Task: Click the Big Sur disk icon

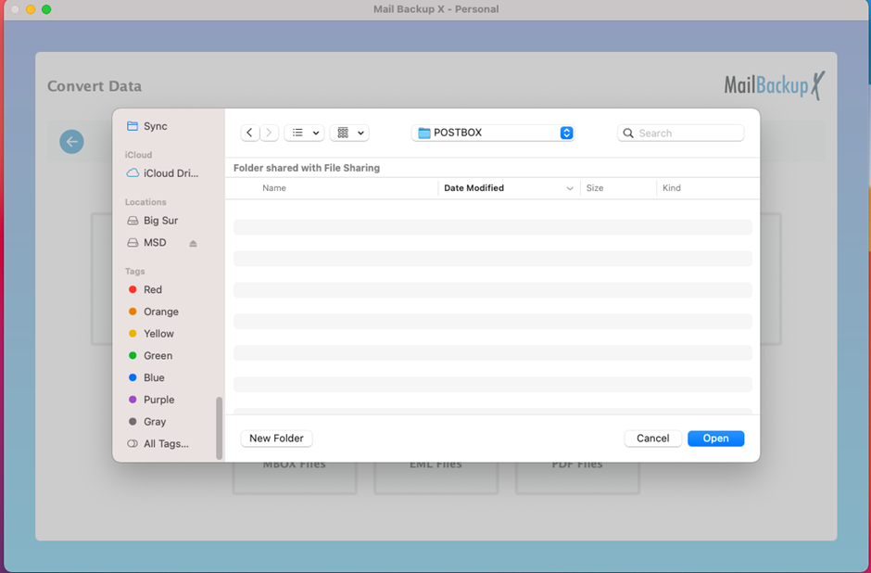Action: 133,221
